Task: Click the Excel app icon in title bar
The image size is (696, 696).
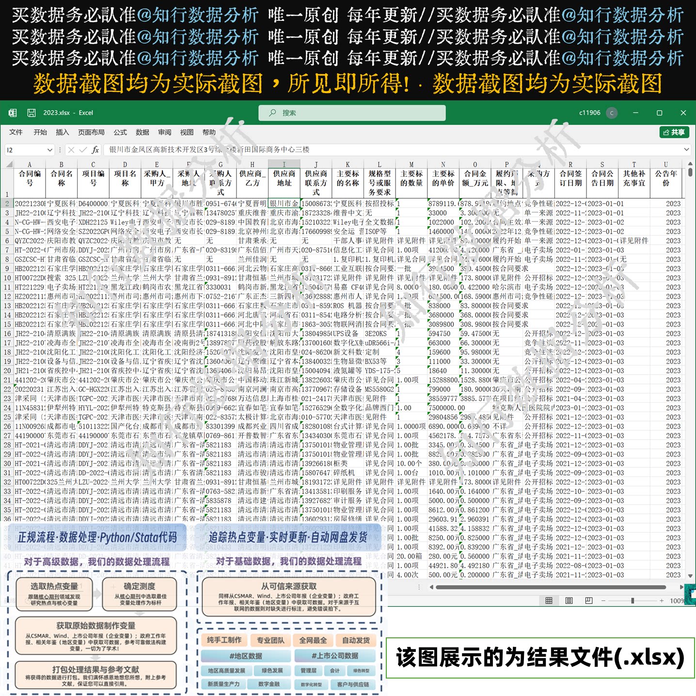Action: click(13, 113)
